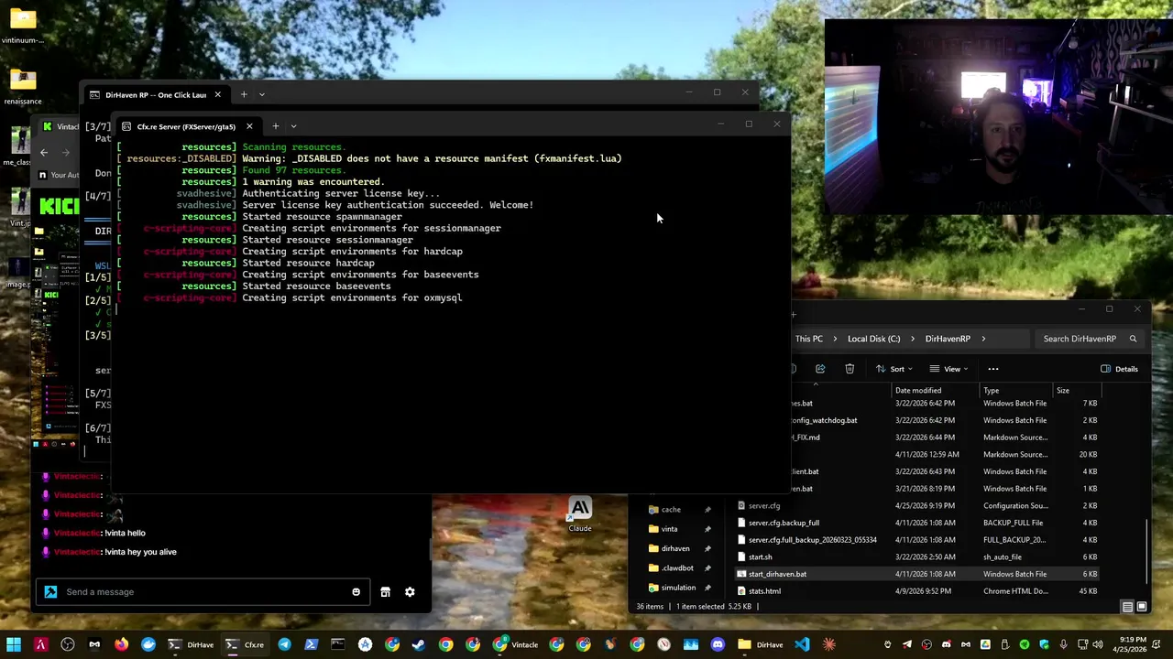Switch Explorer to details list view icon
The width and height of the screenshot is (1173, 659).
pyautogui.click(x=1127, y=607)
